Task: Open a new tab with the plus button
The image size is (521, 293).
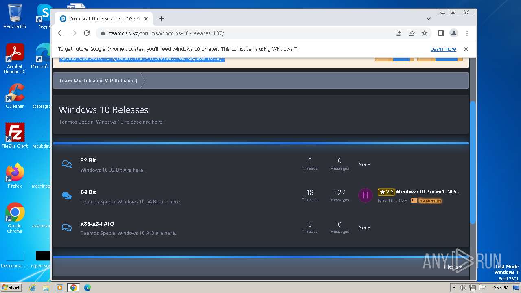Action: (162, 19)
